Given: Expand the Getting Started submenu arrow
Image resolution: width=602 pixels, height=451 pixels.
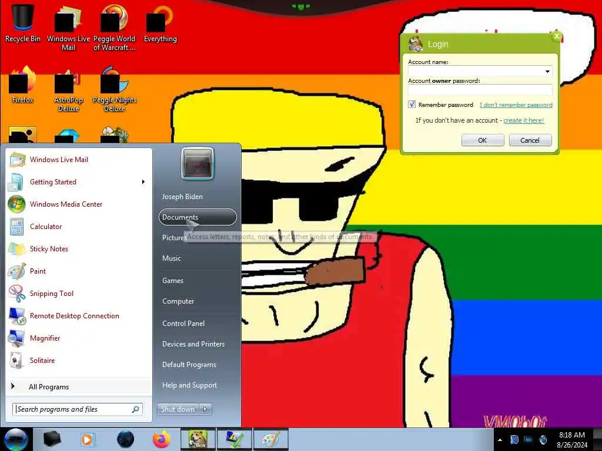Looking at the screenshot, I should (143, 182).
